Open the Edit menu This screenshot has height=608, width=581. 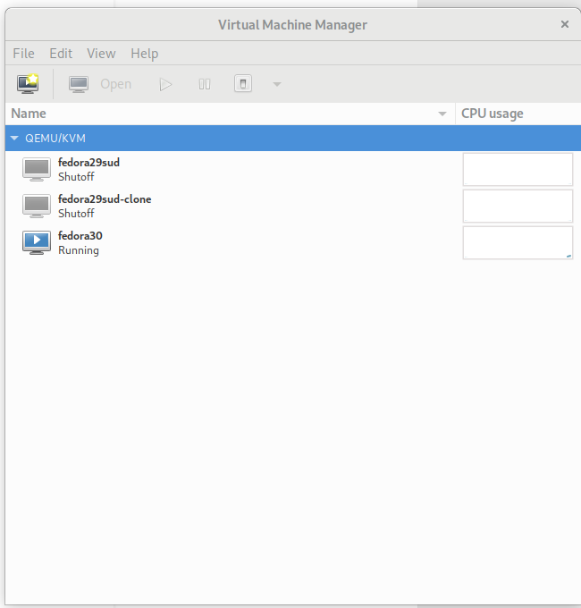[x=61, y=53]
